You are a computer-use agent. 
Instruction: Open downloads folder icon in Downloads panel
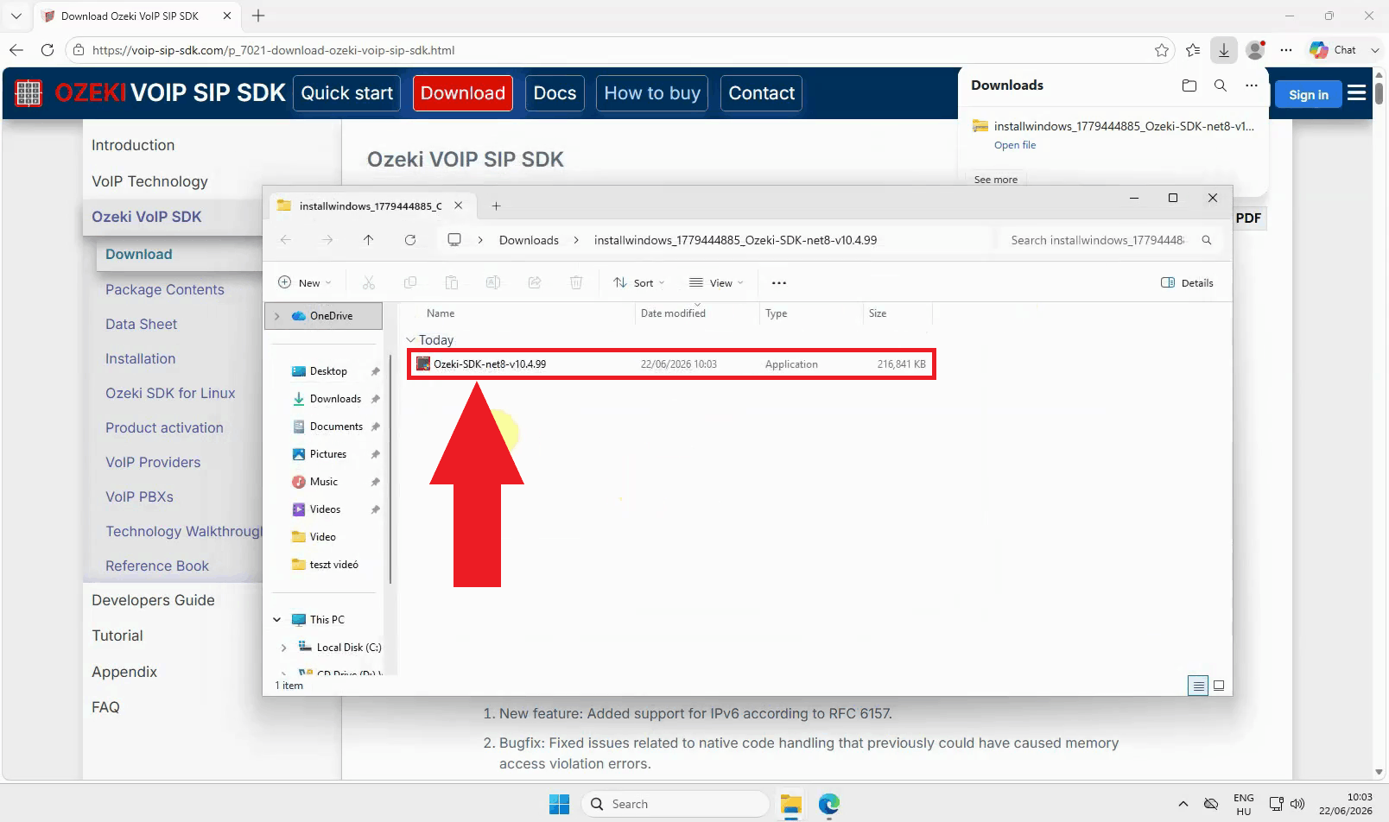[x=1189, y=85]
